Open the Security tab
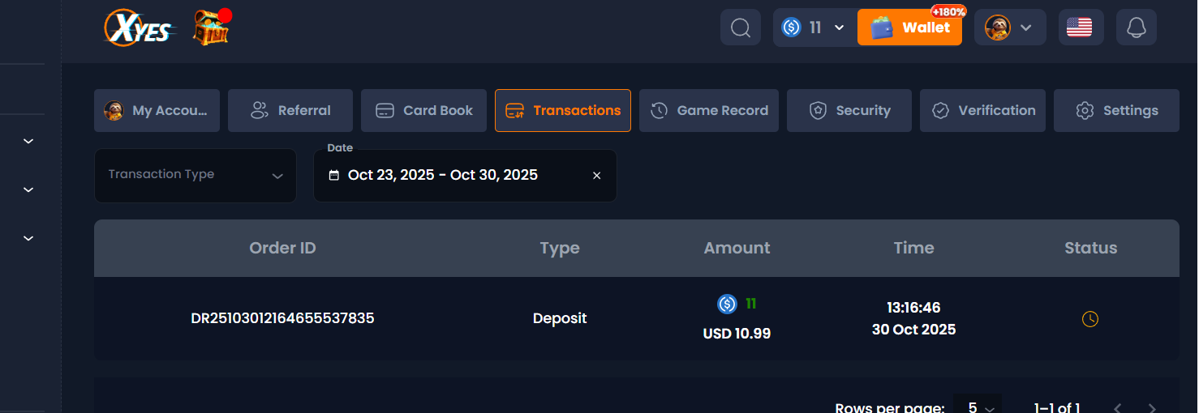Screen dimensions: 1199x413 coord(849,111)
